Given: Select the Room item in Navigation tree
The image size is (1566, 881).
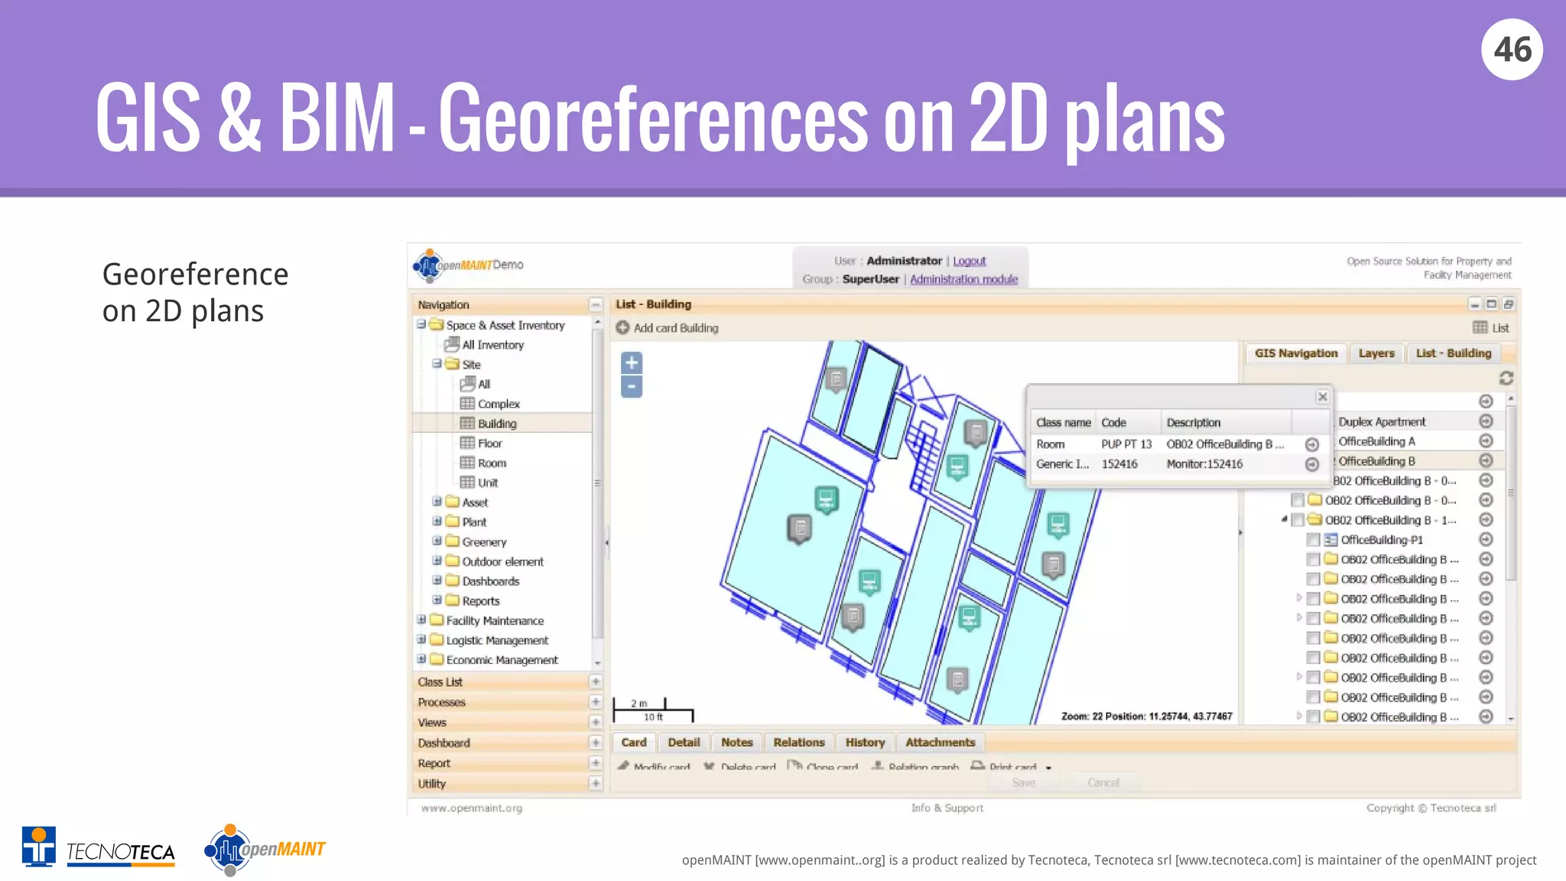Looking at the screenshot, I should 492,463.
